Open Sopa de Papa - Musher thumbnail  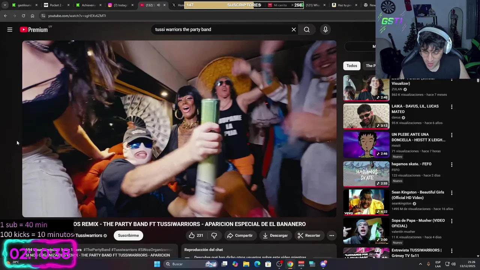coord(366,231)
